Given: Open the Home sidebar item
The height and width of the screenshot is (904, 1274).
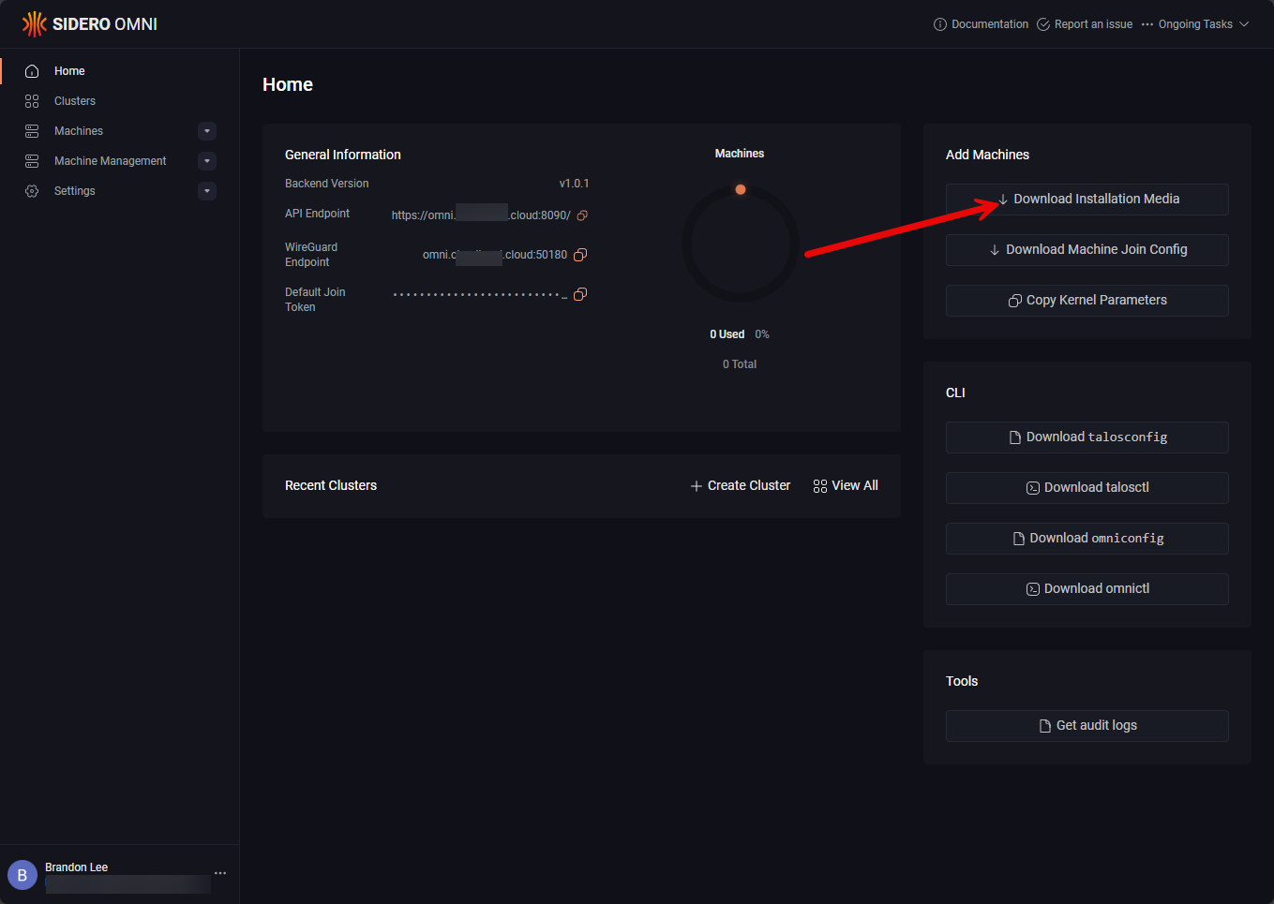Looking at the screenshot, I should [120, 71].
